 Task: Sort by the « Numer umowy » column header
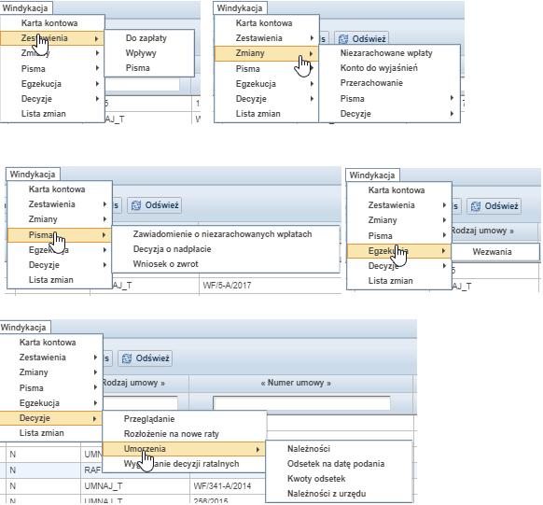(x=296, y=383)
